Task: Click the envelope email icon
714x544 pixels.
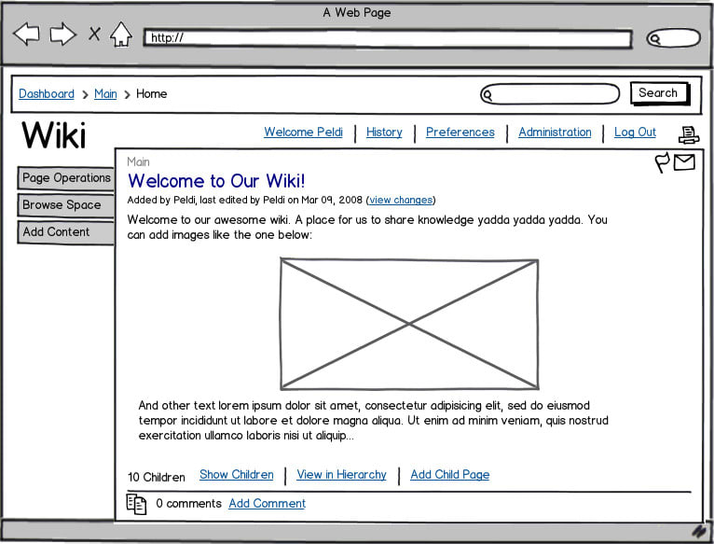Action: tap(684, 162)
